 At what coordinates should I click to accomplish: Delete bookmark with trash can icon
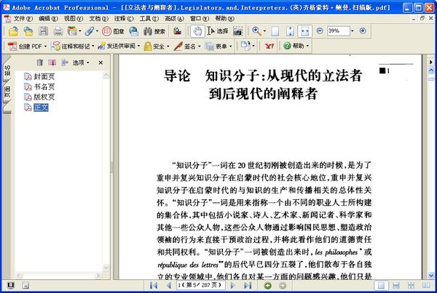(40, 63)
